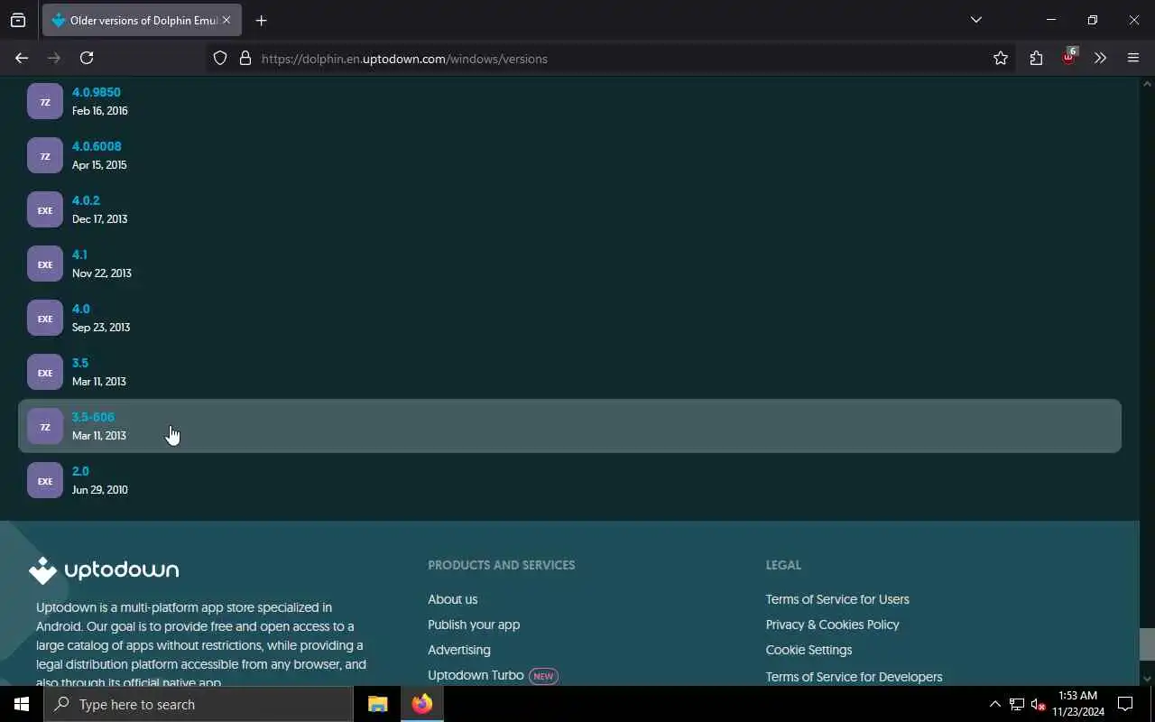Open version 4.0.9850 link
The image size is (1155, 722).
[x=97, y=92]
